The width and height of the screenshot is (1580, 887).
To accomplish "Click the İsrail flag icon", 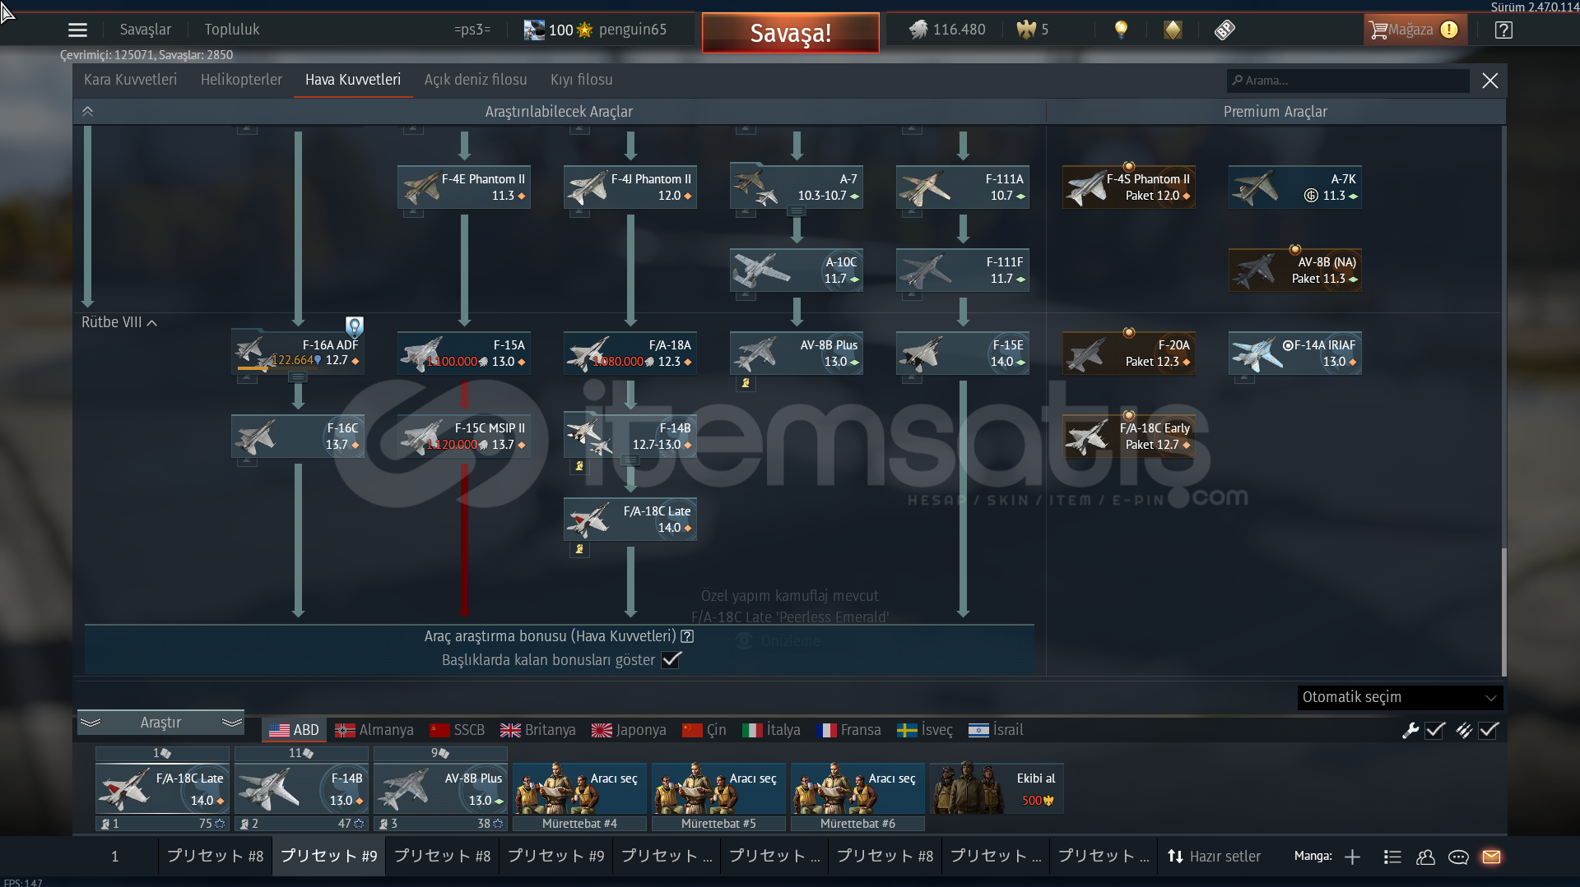I will click(978, 730).
